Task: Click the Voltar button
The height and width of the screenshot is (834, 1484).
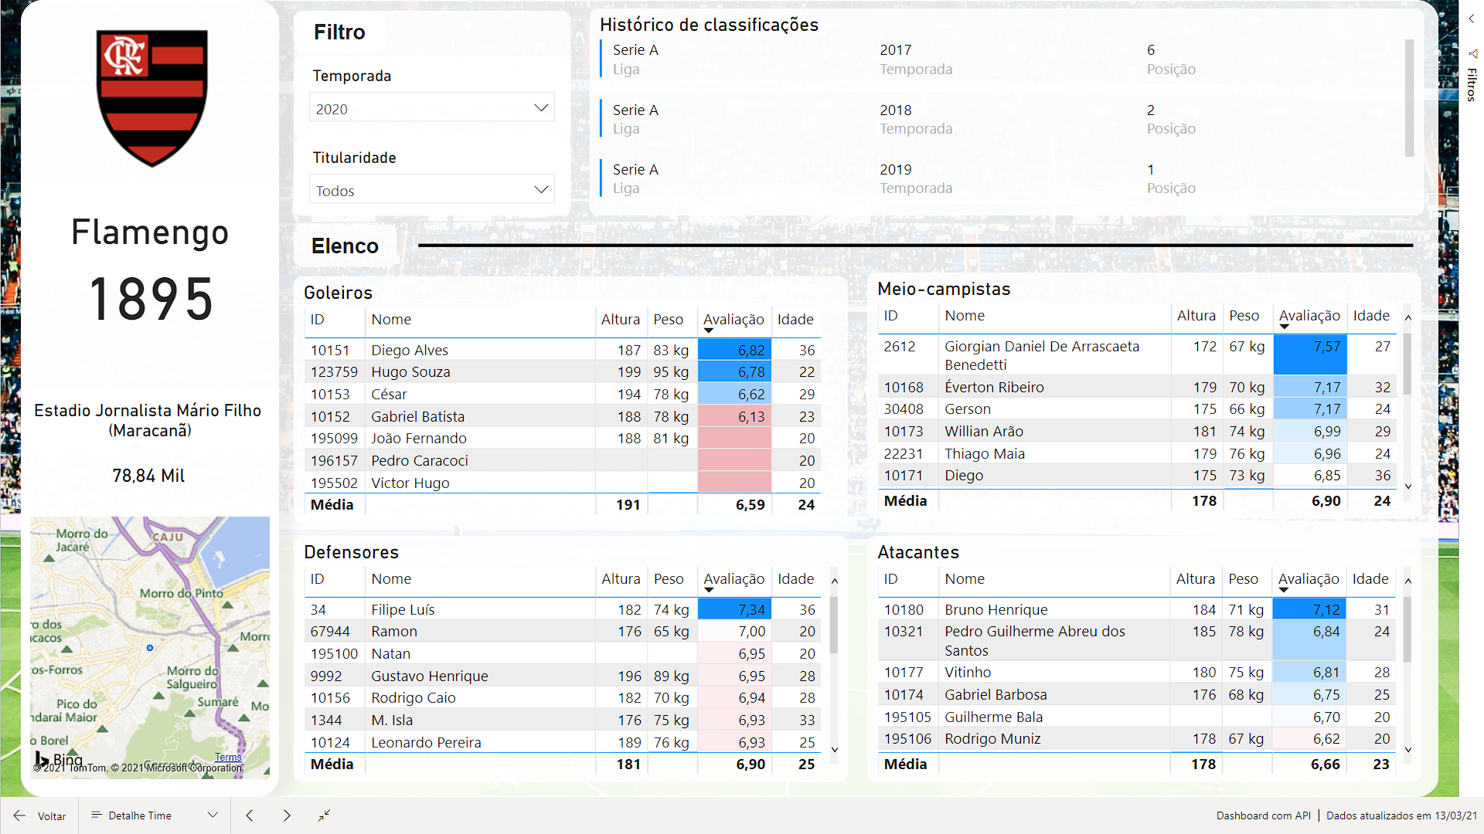Action: 52,815
